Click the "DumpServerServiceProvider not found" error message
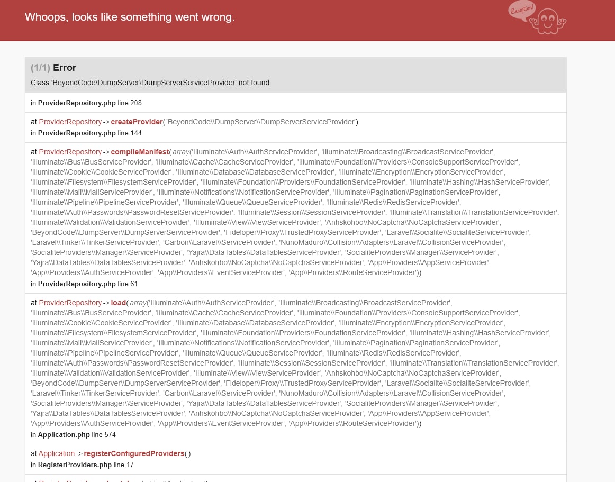 click(150, 83)
